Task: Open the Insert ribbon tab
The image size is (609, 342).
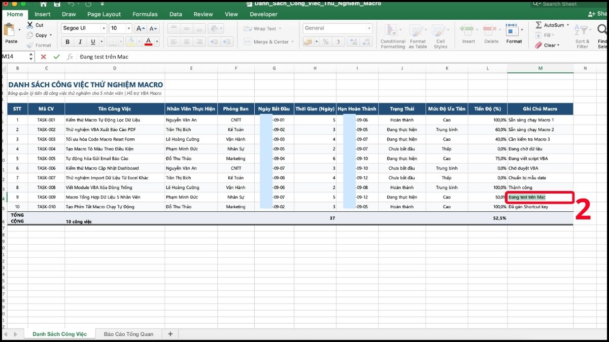Action: pos(43,14)
